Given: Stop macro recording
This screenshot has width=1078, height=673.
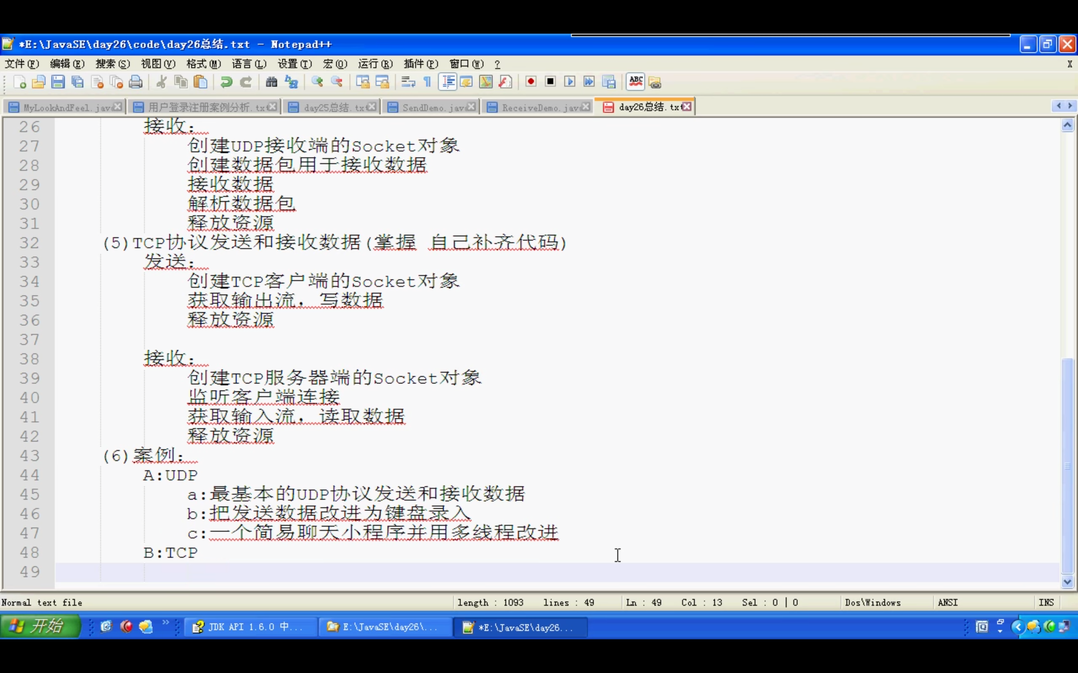Looking at the screenshot, I should (x=550, y=82).
